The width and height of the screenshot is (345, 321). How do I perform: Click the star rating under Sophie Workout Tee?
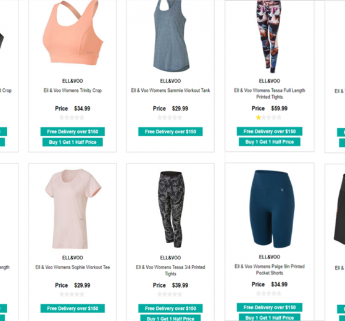[72, 294]
